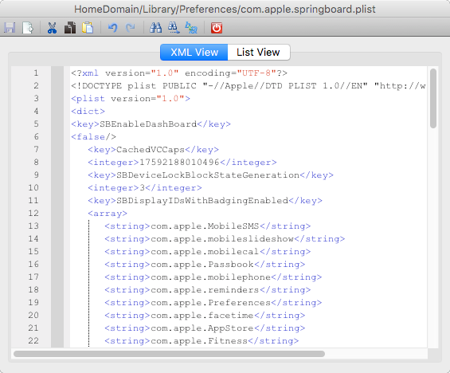Click line number 22 in gutter

(33, 341)
